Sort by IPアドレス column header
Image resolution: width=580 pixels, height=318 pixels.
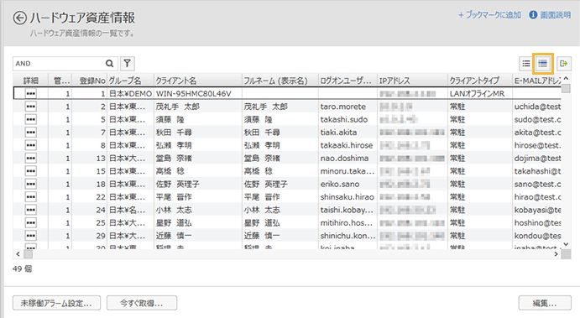(412, 81)
